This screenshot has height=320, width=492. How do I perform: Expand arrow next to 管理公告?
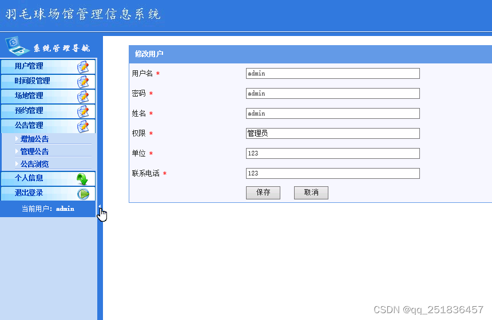(17, 151)
